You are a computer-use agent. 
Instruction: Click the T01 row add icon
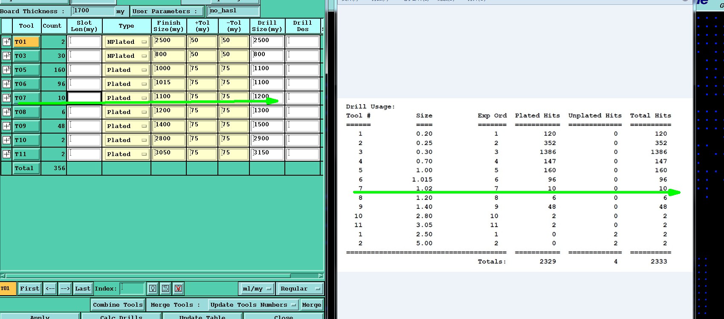tap(6, 42)
